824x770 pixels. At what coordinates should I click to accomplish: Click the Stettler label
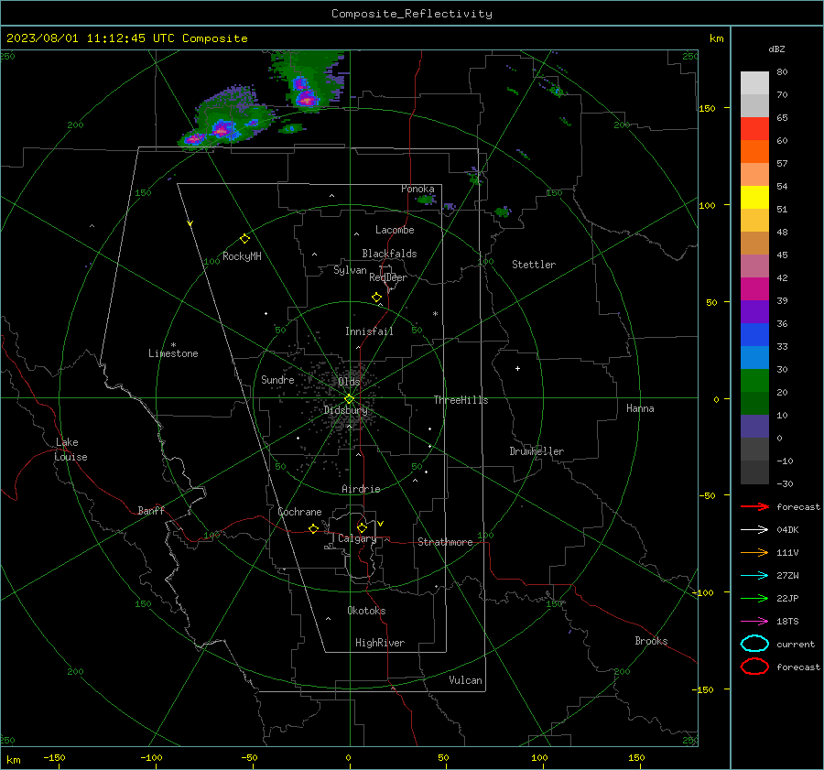pyautogui.click(x=534, y=265)
